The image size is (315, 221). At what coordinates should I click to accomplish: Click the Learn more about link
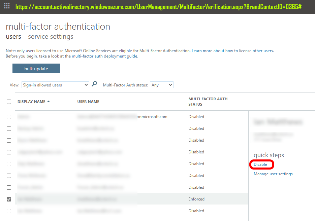[x=208, y=51]
